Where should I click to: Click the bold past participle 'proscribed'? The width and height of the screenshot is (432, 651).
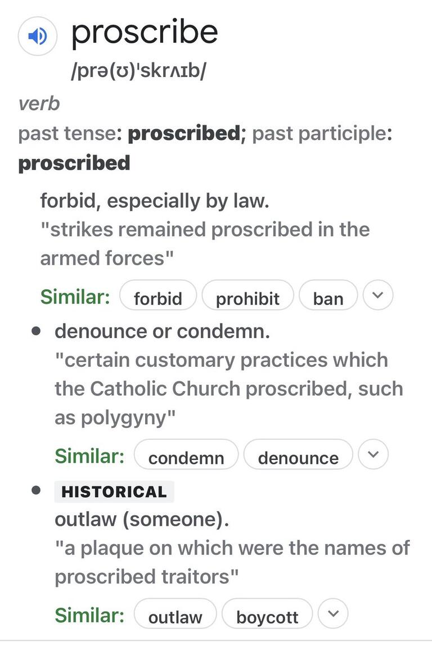(74, 163)
